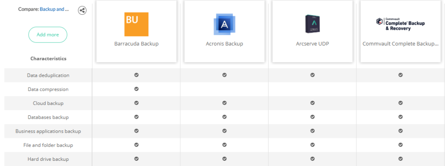
Task: Click the blue Acronis Backup logo
Action: click(x=225, y=24)
